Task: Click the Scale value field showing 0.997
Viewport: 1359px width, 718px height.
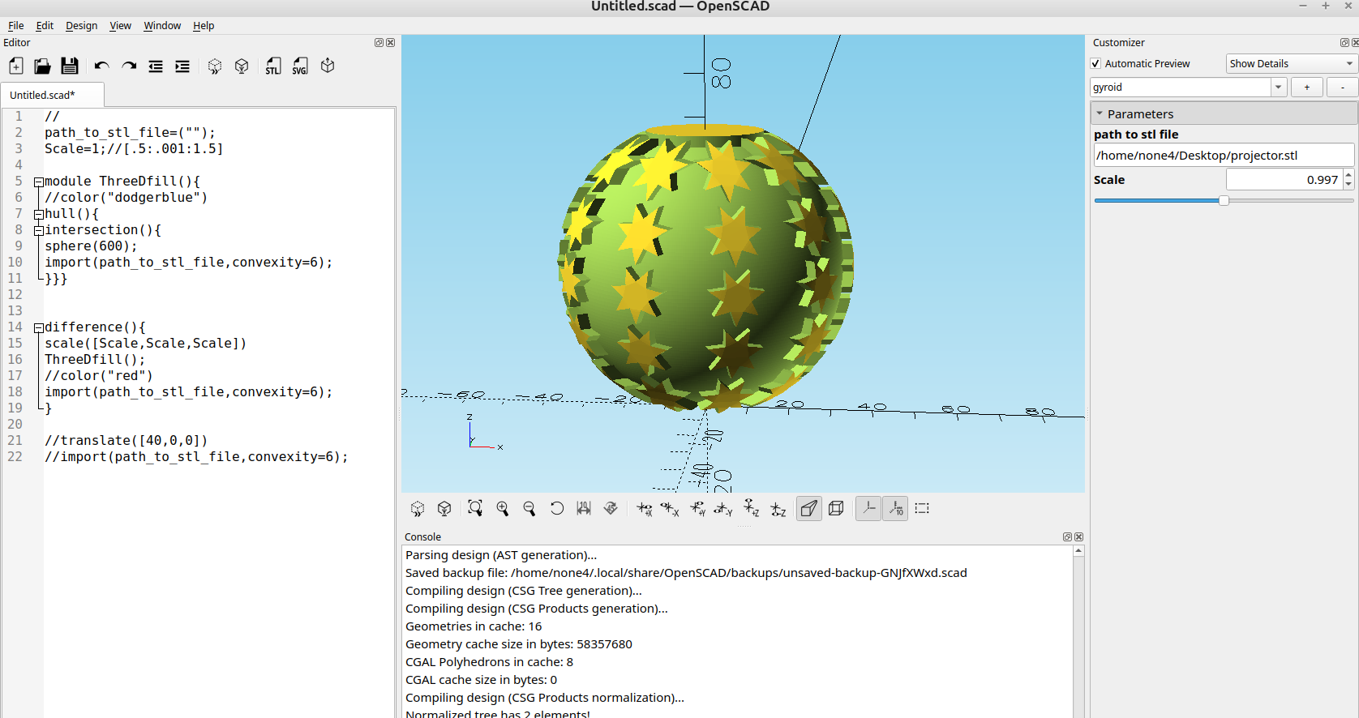Action: [x=1284, y=180]
